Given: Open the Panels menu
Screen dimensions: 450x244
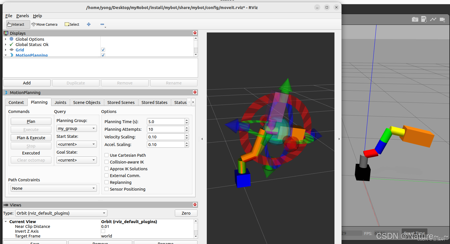Looking at the screenshot, I should click(x=23, y=16).
